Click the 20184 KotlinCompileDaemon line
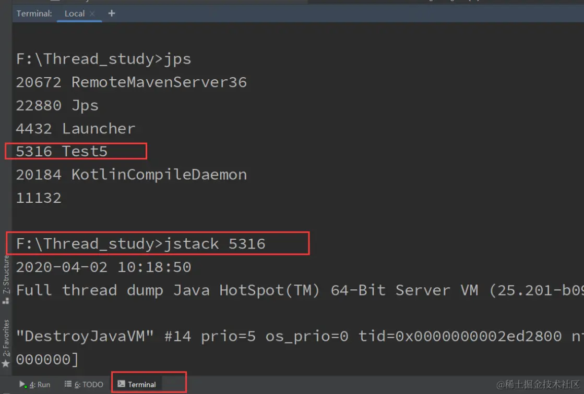Viewport: 584px width, 394px height. coord(131,175)
